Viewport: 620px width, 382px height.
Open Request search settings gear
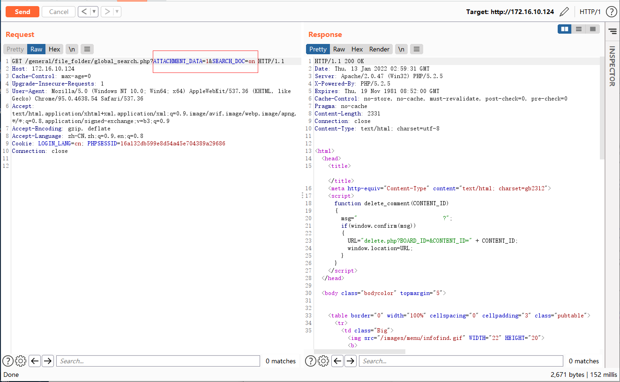(21, 361)
